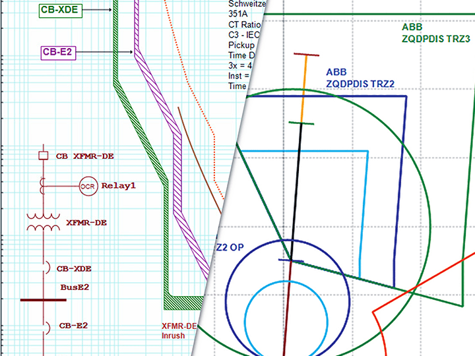Select the current transformer symbol above XFMR-DE
The height and width of the screenshot is (356, 475).
(44, 185)
